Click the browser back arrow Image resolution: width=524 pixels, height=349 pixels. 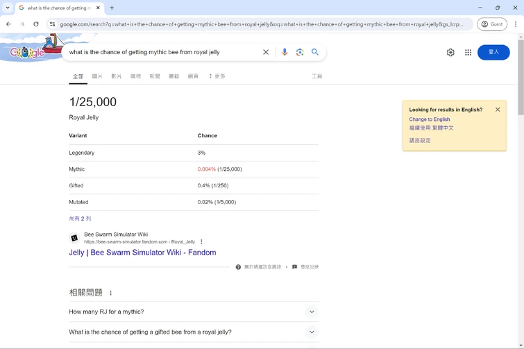(x=8, y=24)
